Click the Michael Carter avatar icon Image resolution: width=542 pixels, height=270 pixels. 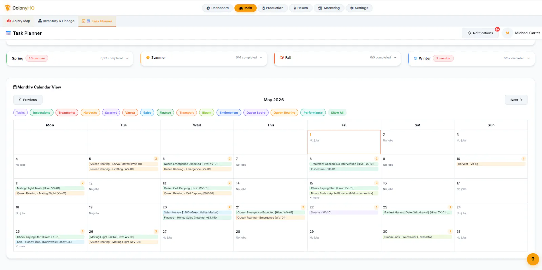[x=507, y=33]
